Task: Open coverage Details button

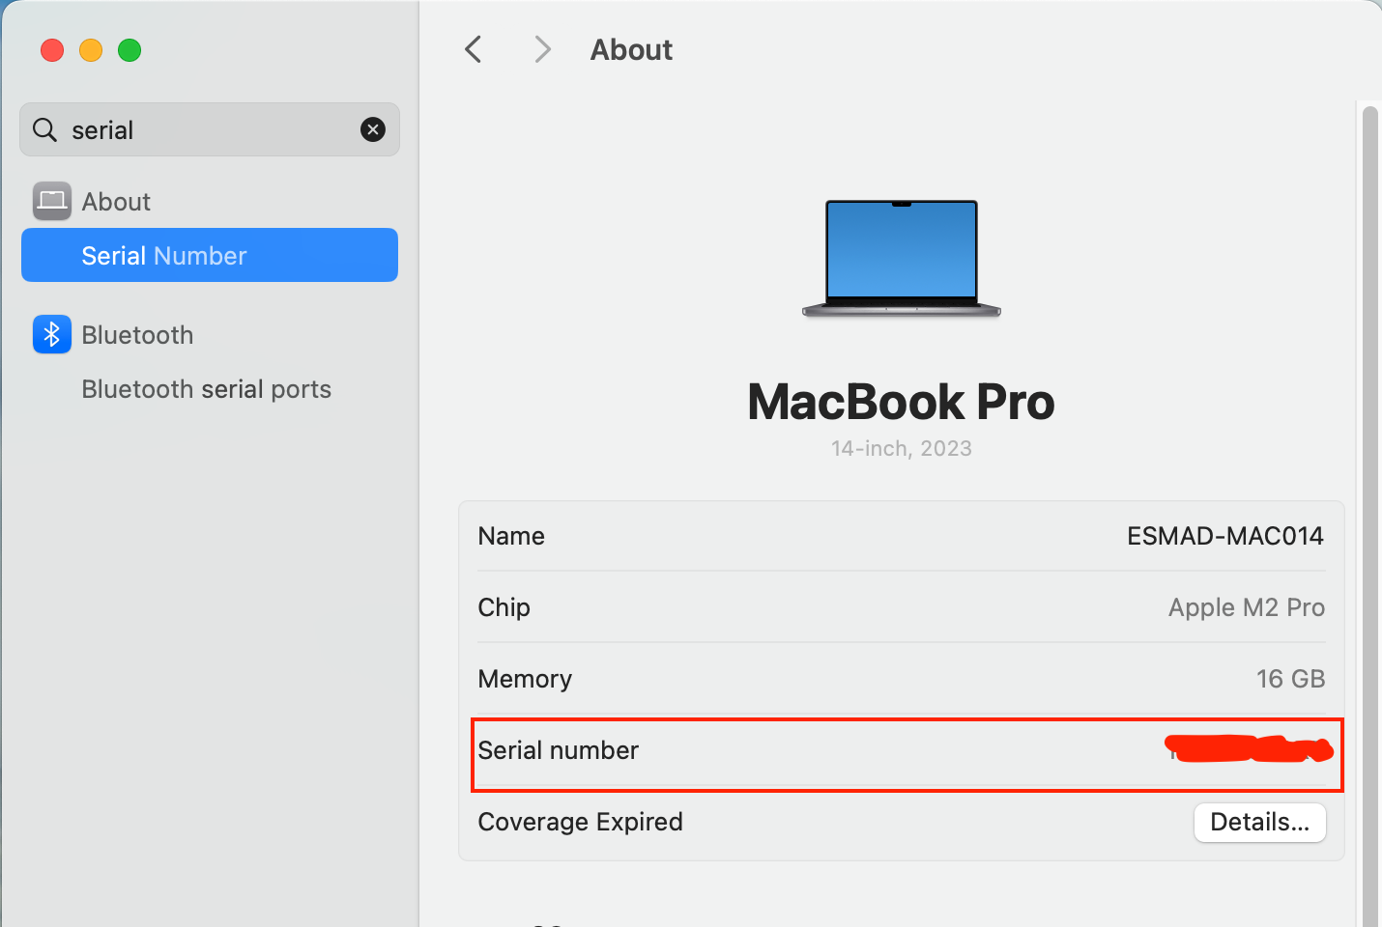Action: [1259, 822]
